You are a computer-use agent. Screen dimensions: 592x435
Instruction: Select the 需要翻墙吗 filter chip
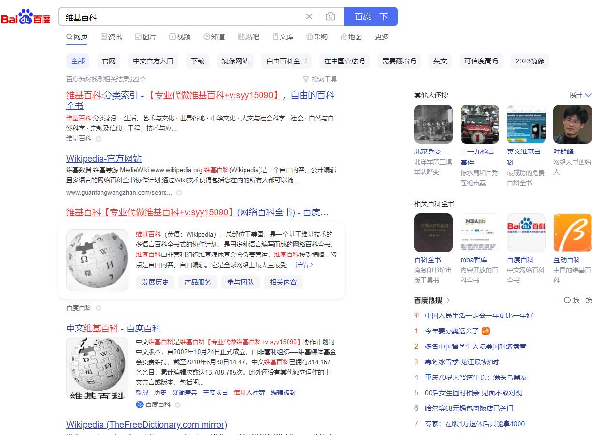coord(399,61)
